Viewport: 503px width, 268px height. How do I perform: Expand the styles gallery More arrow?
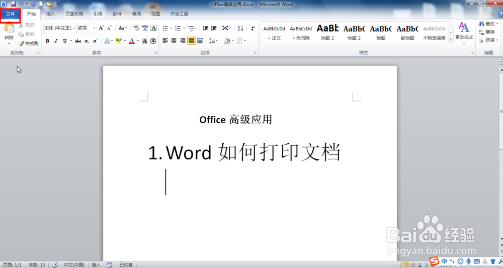(x=451, y=39)
